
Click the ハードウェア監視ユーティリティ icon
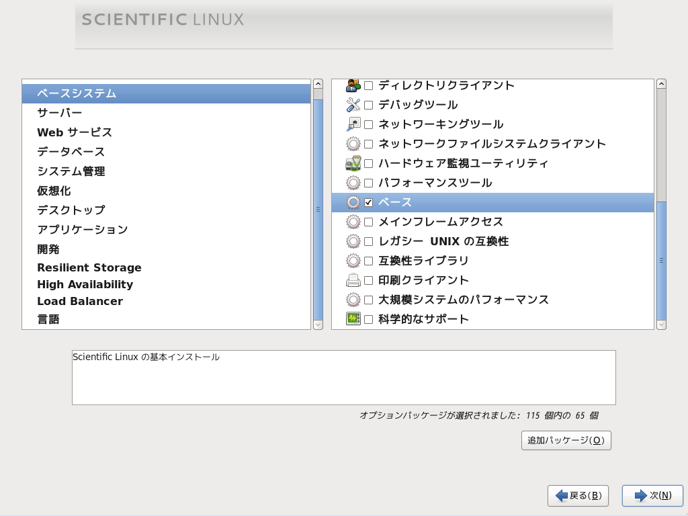pyautogui.click(x=353, y=163)
